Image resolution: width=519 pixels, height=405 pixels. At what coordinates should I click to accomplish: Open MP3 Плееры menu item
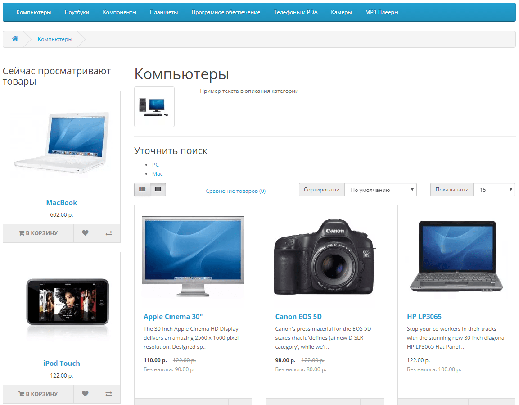pyautogui.click(x=382, y=12)
